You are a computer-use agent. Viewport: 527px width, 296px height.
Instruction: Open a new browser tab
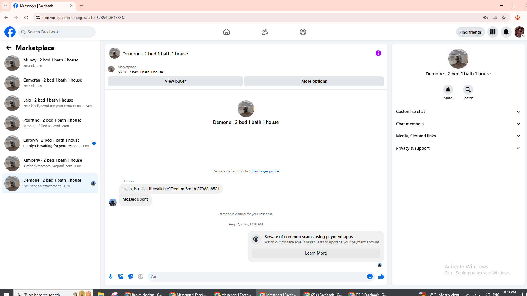point(81,6)
